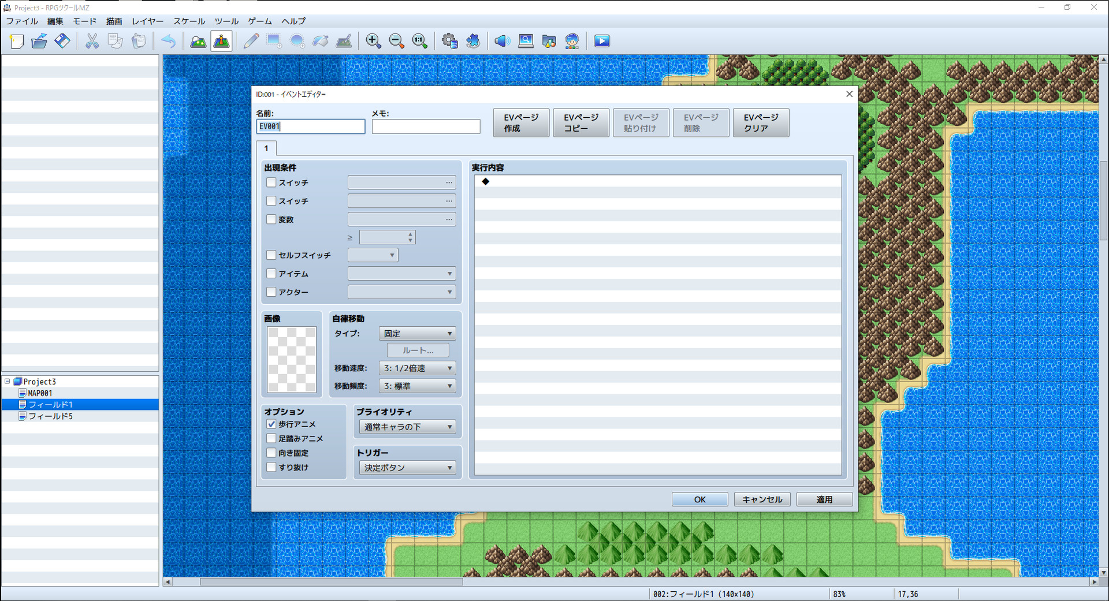
Task: Click the Playtest play icon in toolbar
Action: pos(602,41)
